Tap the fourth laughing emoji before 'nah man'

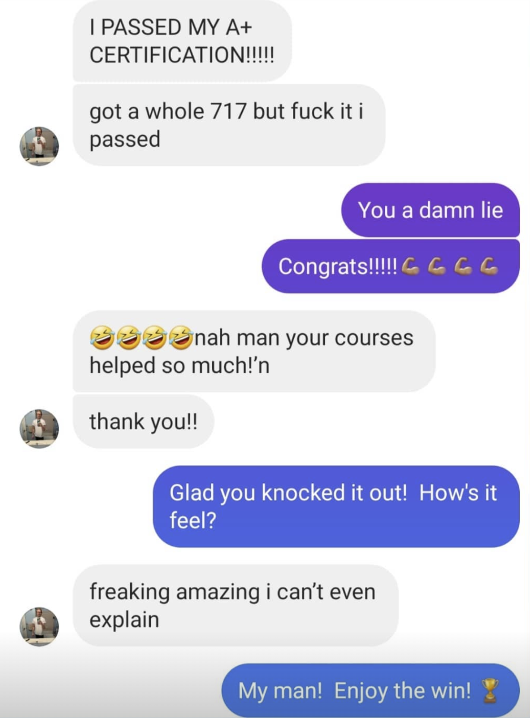181,337
